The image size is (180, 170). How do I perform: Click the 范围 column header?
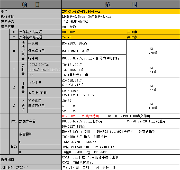tap(121, 5)
